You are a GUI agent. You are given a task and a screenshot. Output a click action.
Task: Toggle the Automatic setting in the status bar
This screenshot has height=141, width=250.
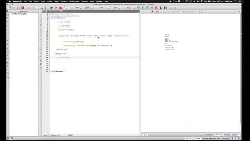[x=226, y=138]
